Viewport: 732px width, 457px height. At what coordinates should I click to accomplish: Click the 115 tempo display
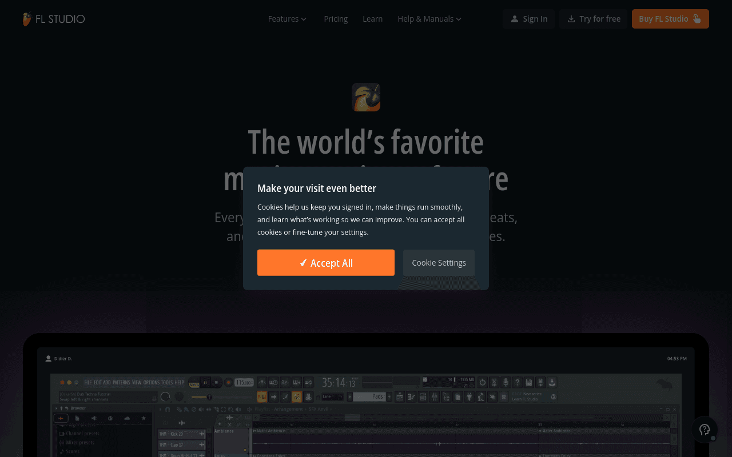(244, 382)
